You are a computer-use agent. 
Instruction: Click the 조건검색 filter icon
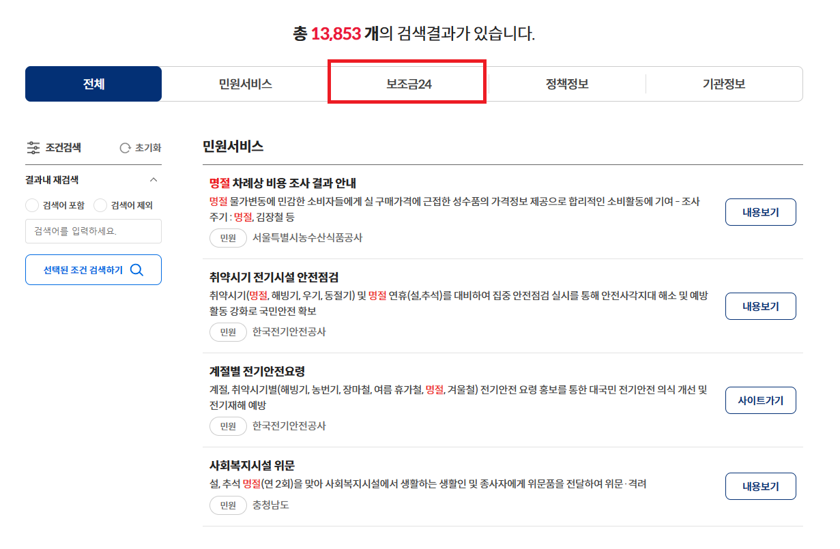(x=33, y=147)
